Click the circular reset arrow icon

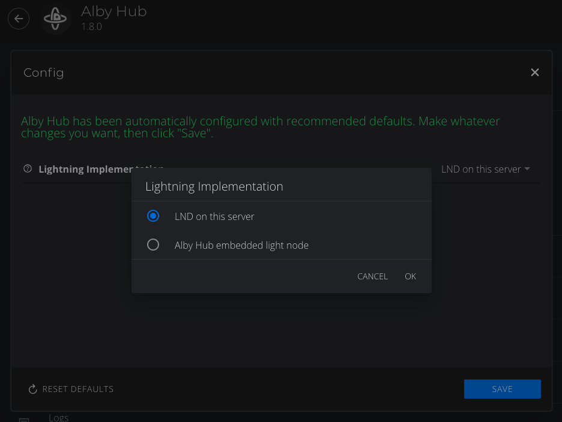32,389
